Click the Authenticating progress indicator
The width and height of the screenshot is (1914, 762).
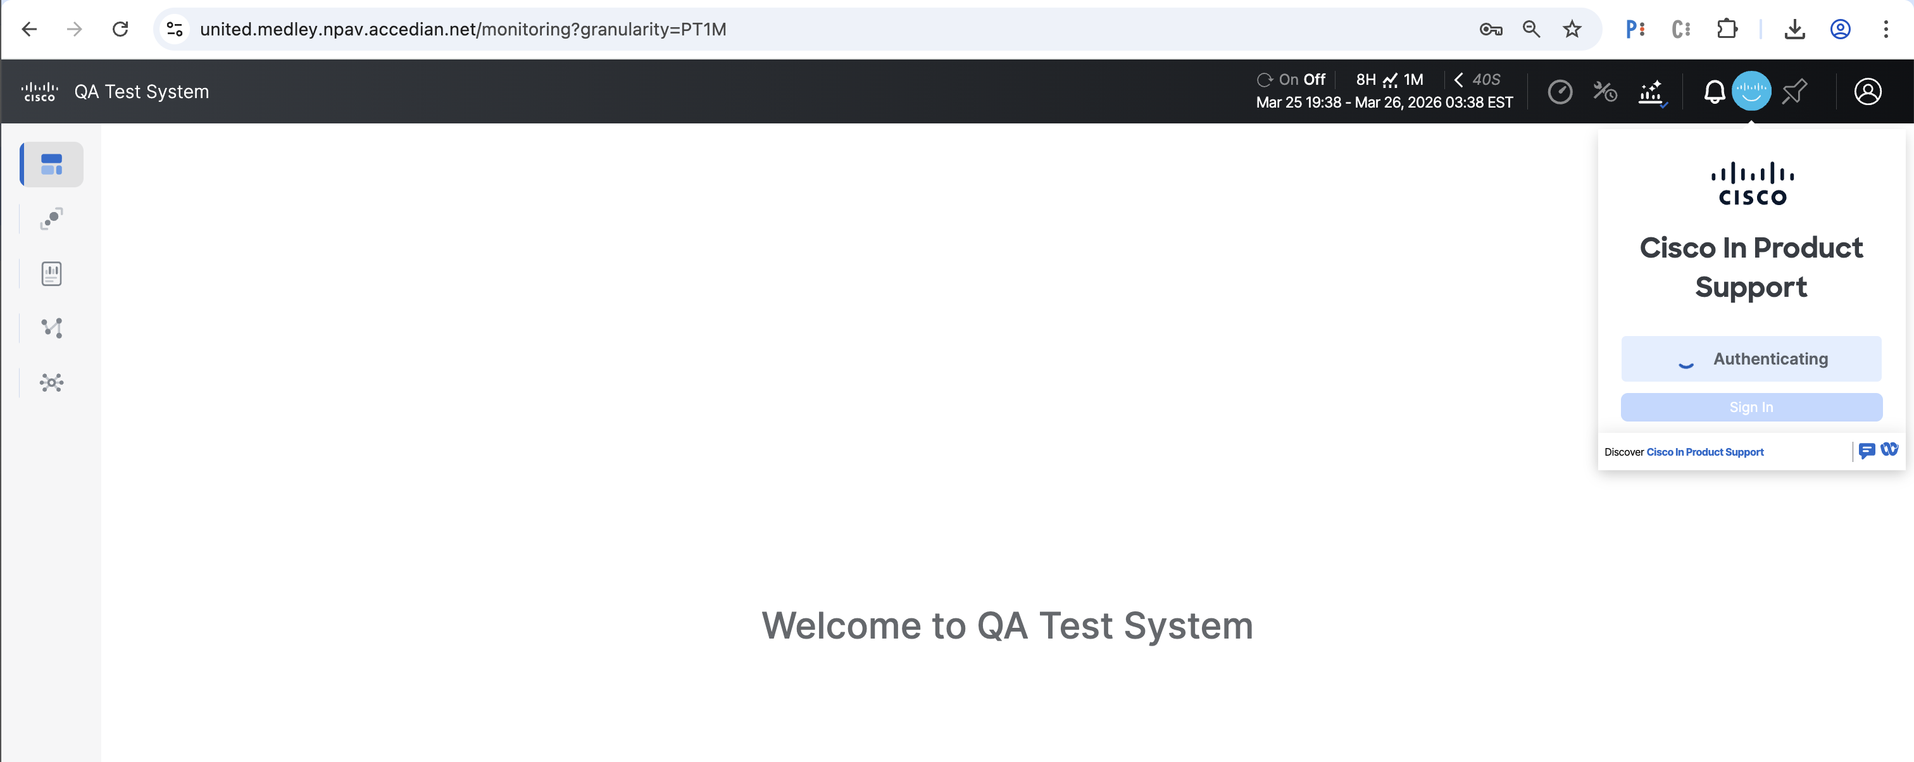tap(1751, 359)
